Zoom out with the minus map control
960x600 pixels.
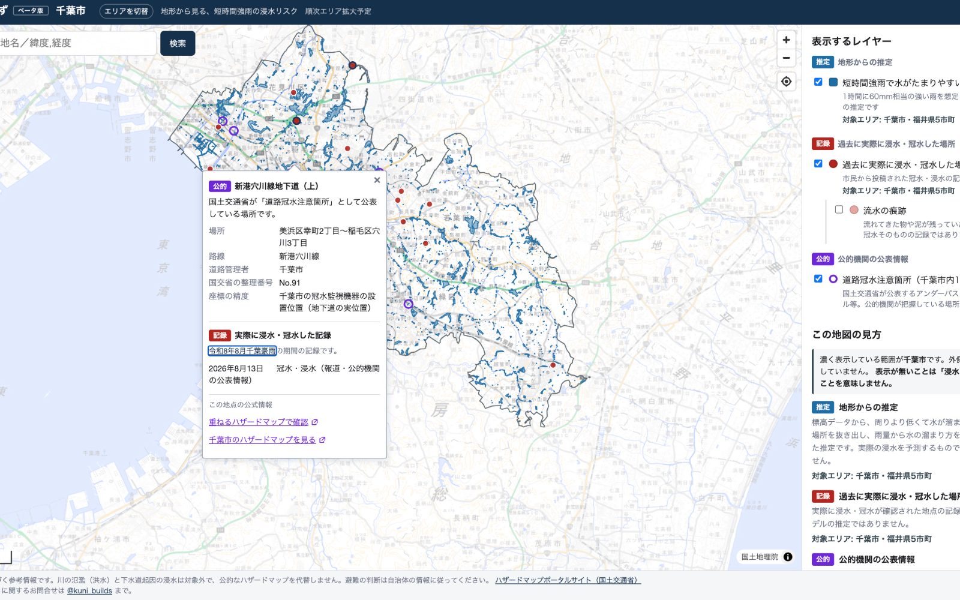coord(786,58)
